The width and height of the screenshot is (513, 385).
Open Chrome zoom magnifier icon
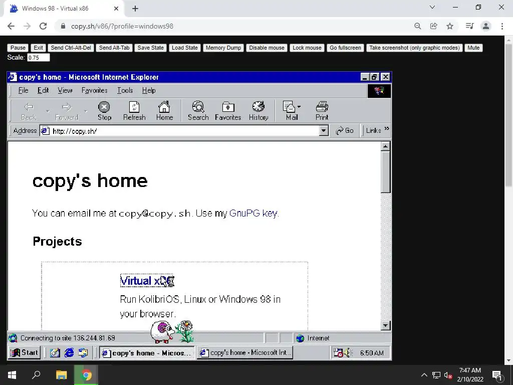[417, 26]
